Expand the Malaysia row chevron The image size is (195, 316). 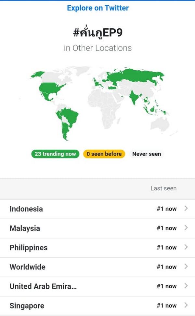[186, 228]
